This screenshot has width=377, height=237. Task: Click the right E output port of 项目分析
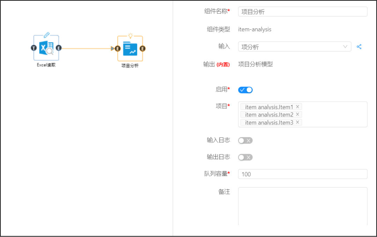click(142, 49)
